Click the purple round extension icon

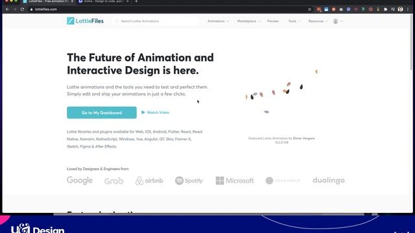[349, 9]
